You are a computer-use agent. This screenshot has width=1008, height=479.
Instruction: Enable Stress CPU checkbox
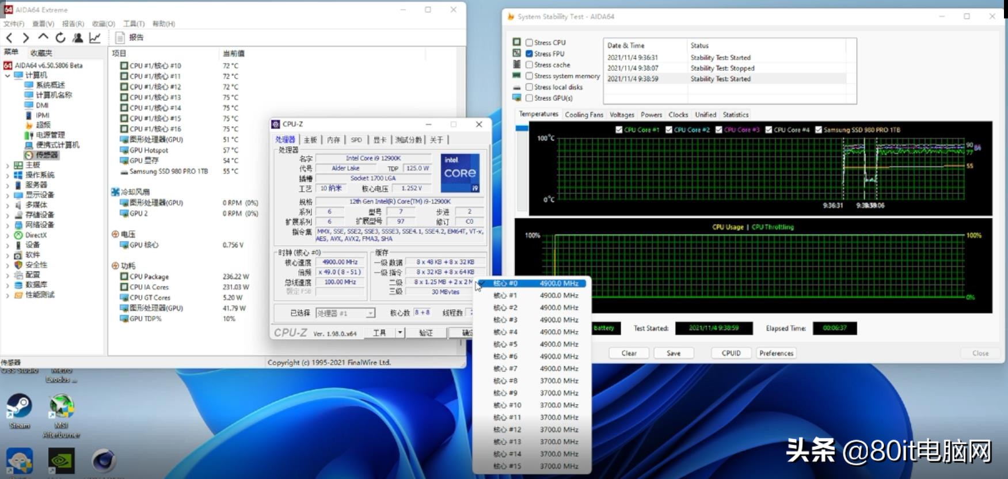tap(529, 43)
